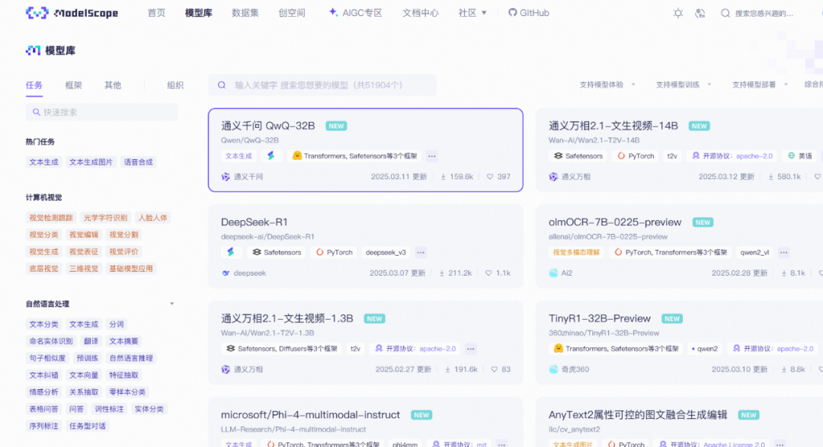Open TinyR1-32B-Preview model title
This screenshot has height=447, width=823.
pos(600,318)
